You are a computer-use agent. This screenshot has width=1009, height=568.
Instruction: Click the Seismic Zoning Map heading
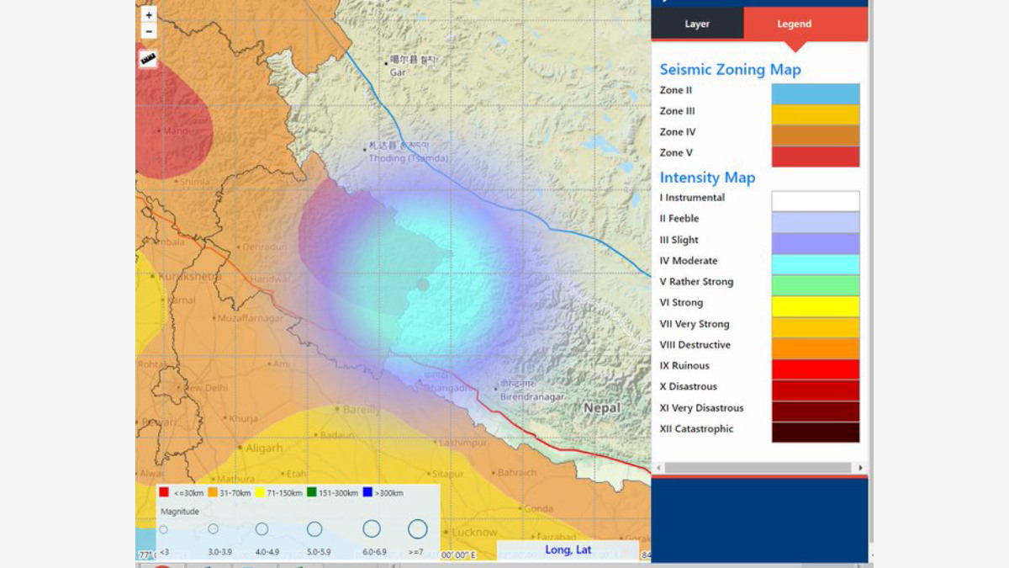(729, 69)
